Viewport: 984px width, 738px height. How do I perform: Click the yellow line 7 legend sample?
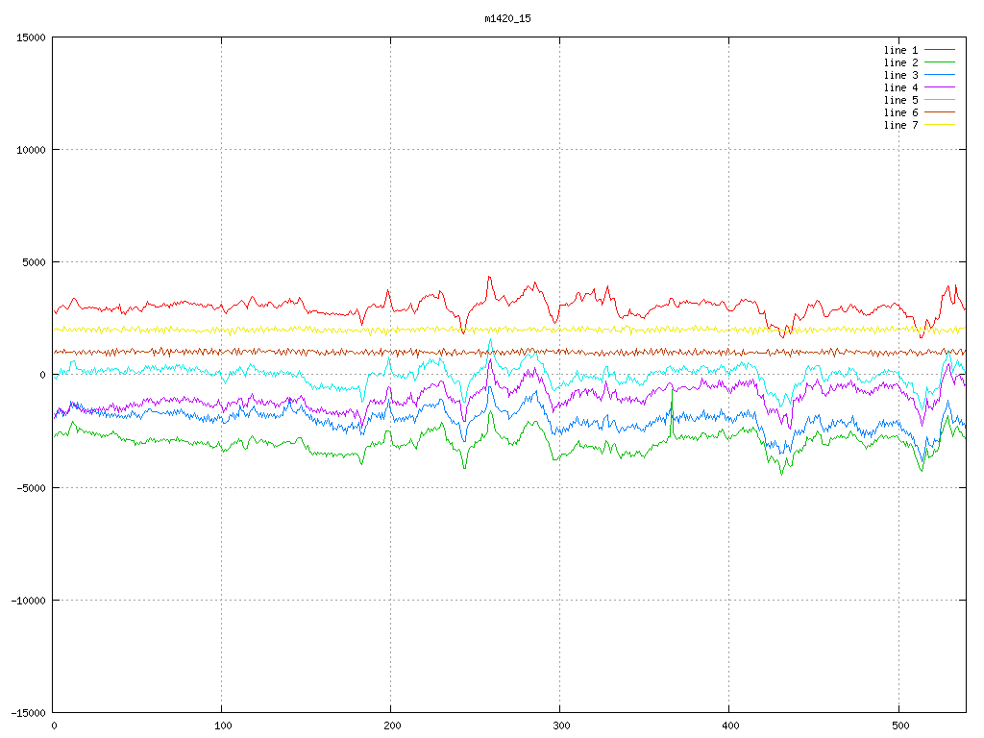[940, 125]
